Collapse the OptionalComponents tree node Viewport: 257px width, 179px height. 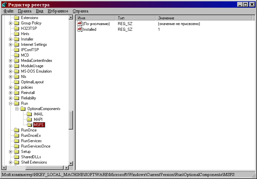pos(17,109)
